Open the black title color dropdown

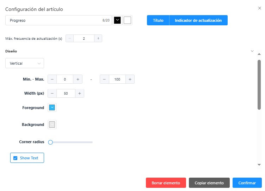117,20
